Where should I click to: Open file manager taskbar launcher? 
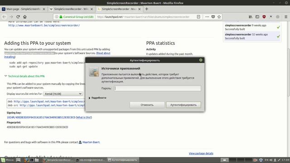pos(37,160)
